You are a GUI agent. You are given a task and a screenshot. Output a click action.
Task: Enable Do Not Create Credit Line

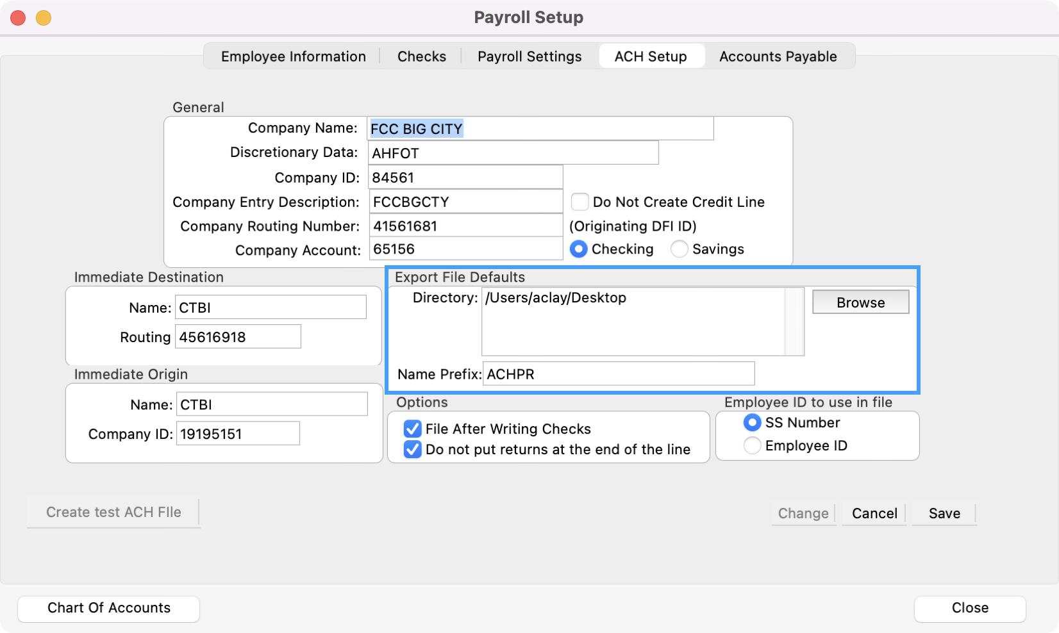[580, 202]
